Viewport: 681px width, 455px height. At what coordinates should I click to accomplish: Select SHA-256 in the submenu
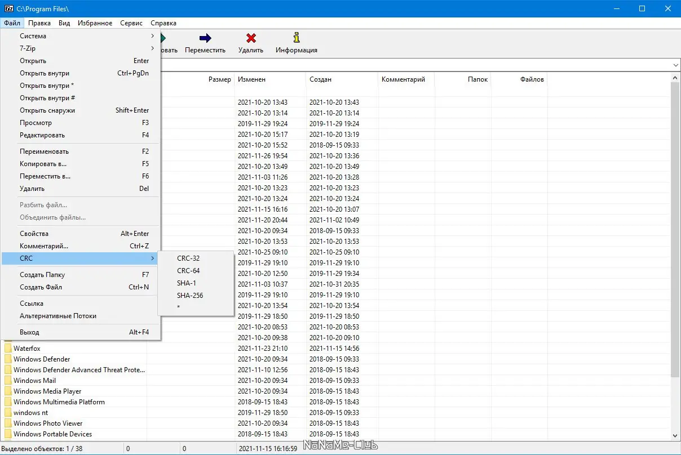[x=196, y=296]
